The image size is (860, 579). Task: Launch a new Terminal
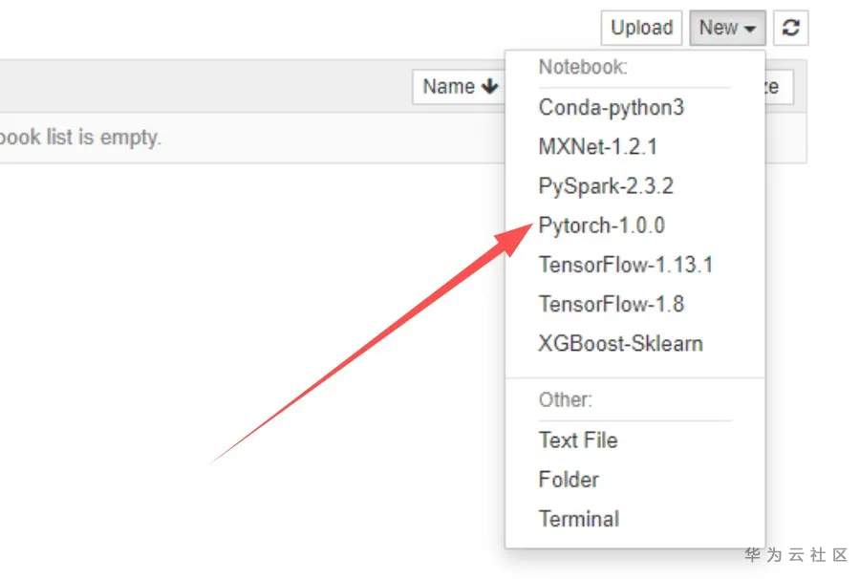(x=578, y=520)
